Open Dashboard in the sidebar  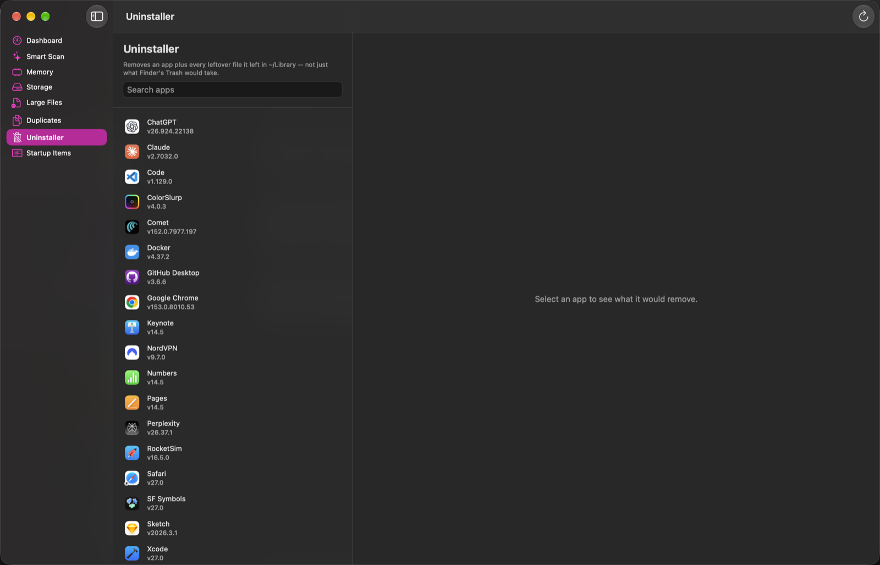(57, 41)
